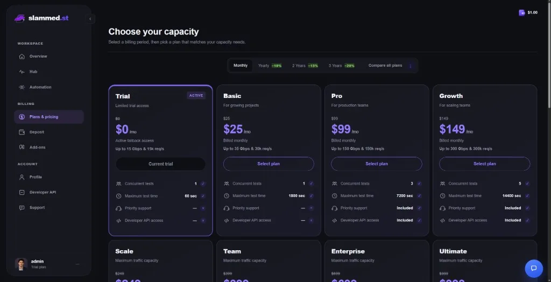Click the Support chat icon
The image size is (551, 282).
pos(22,208)
